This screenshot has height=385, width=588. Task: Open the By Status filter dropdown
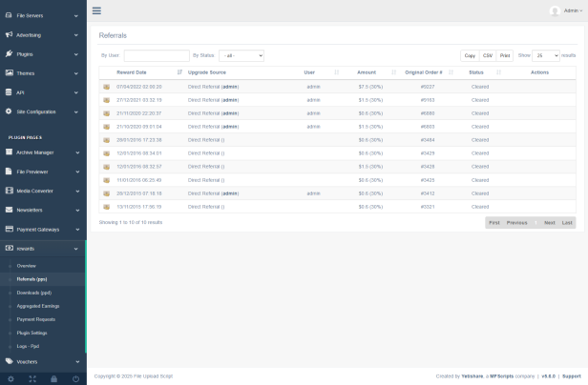241,55
